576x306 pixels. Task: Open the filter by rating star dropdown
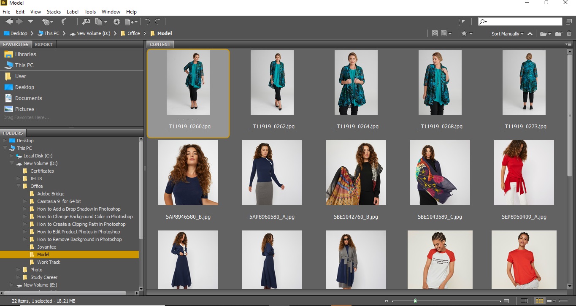[x=467, y=34]
